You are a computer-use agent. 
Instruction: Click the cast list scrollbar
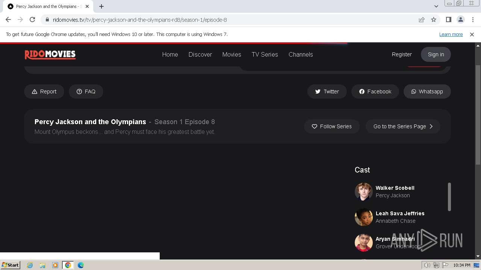coord(449,197)
